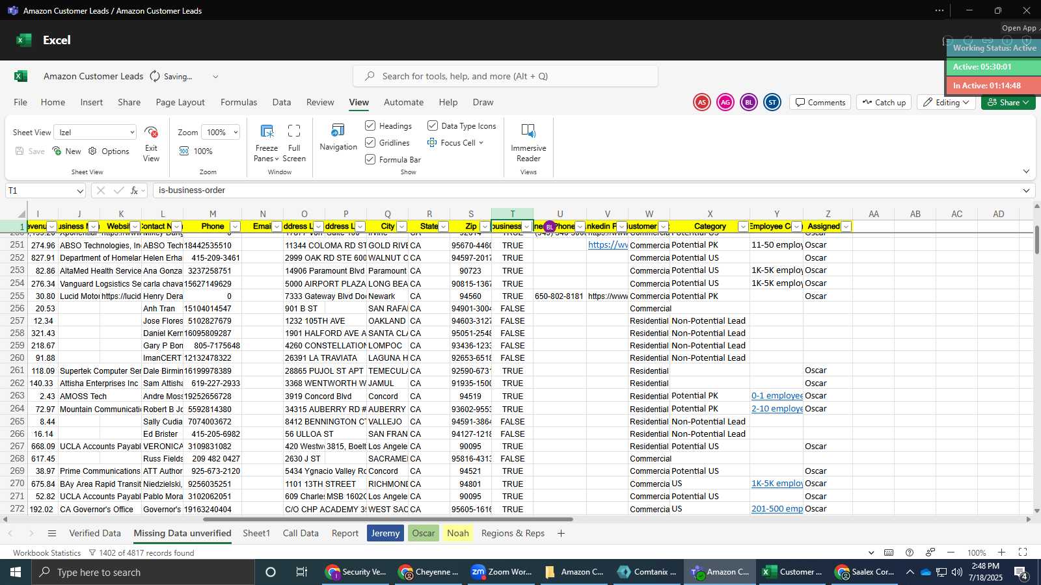This screenshot has height=585, width=1041.
Task: Expand the Focus Cell dropdown arrow
Action: (x=481, y=143)
